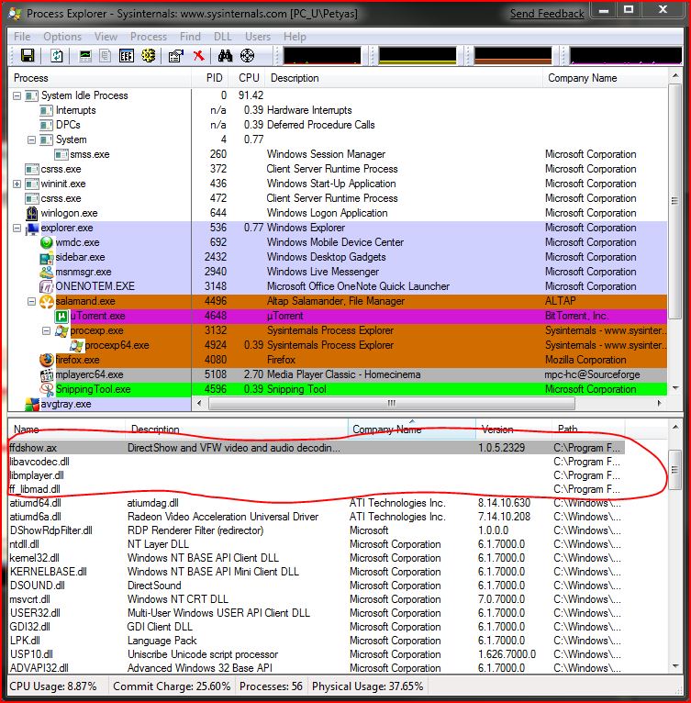Click the avgtray.exe colorful icon

[32, 405]
